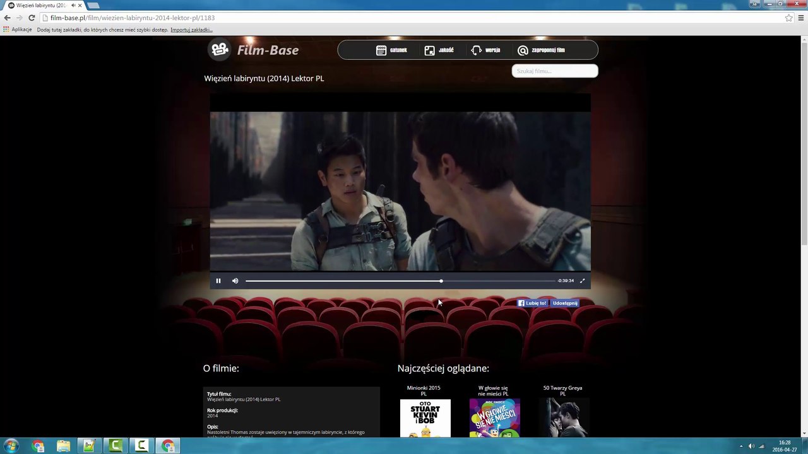Open the 50 Twarzy Greya poster

pyautogui.click(x=564, y=418)
